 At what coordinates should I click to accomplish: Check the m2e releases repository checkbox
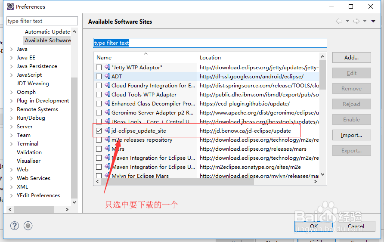99,140
